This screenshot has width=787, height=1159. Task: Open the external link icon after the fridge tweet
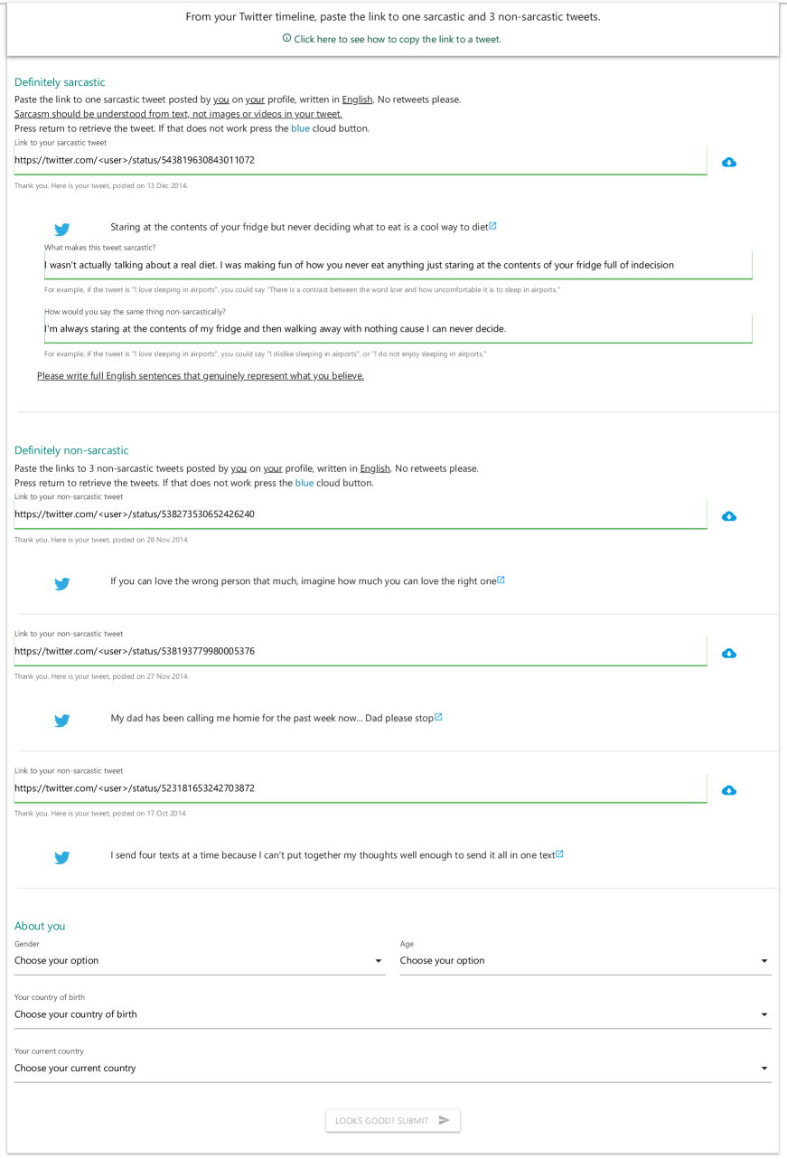click(492, 226)
